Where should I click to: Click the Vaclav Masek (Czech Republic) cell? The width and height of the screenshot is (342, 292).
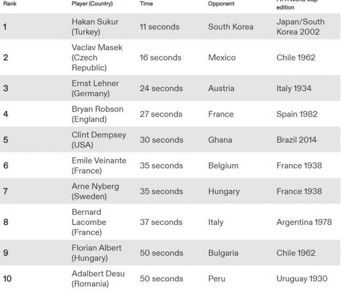(97, 58)
